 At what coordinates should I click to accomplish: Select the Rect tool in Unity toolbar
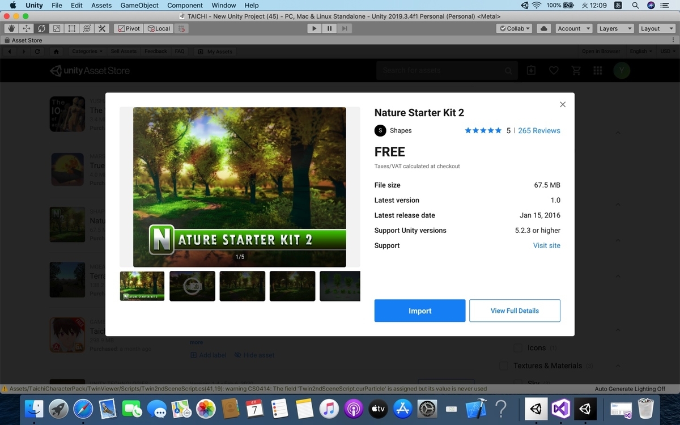(72, 28)
